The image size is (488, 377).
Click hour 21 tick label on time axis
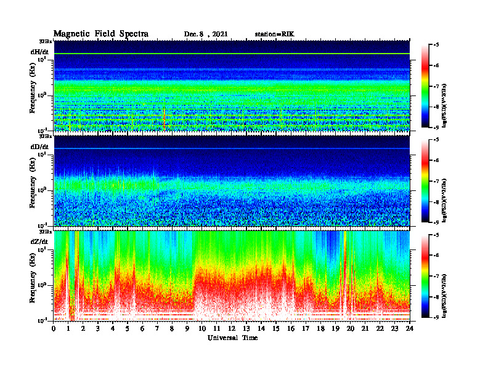pos(365,328)
